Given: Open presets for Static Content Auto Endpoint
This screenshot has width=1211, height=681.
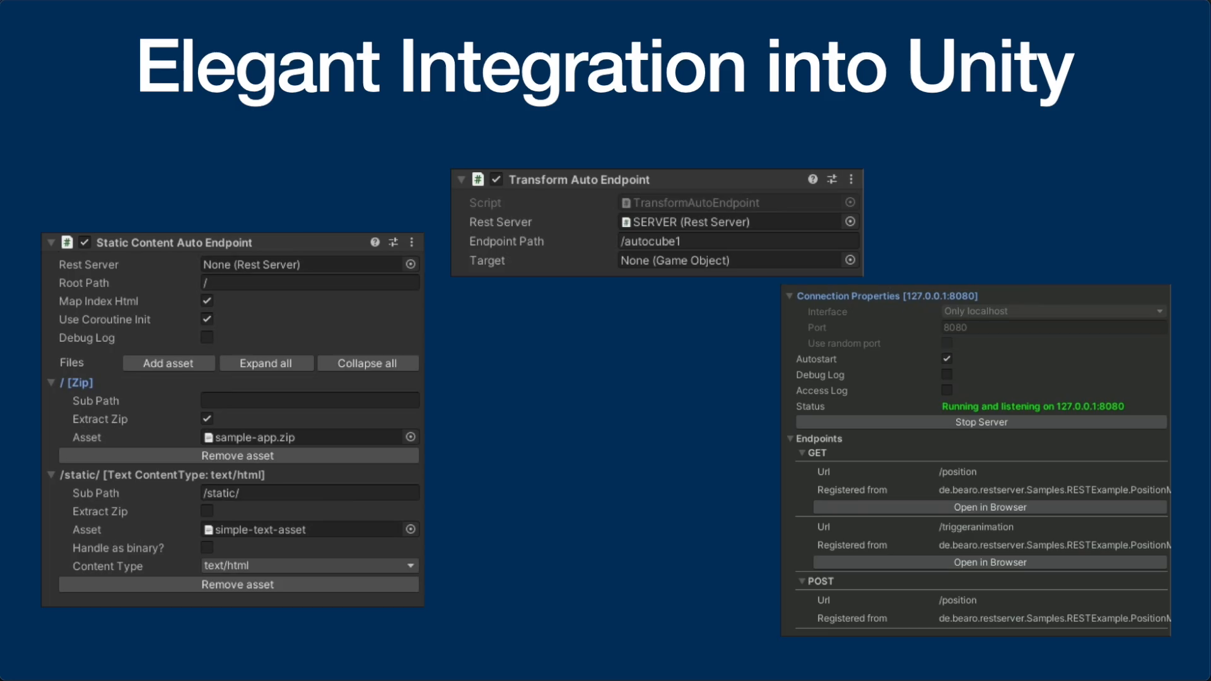Looking at the screenshot, I should (x=393, y=242).
